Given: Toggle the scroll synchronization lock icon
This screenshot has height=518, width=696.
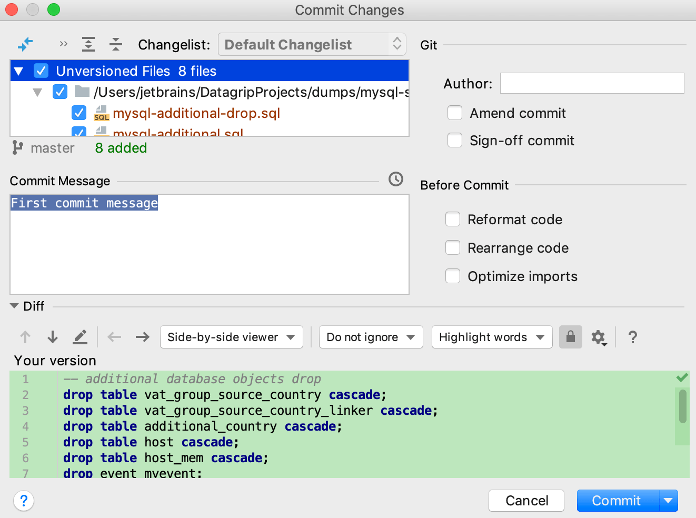Looking at the screenshot, I should click(571, 337).
